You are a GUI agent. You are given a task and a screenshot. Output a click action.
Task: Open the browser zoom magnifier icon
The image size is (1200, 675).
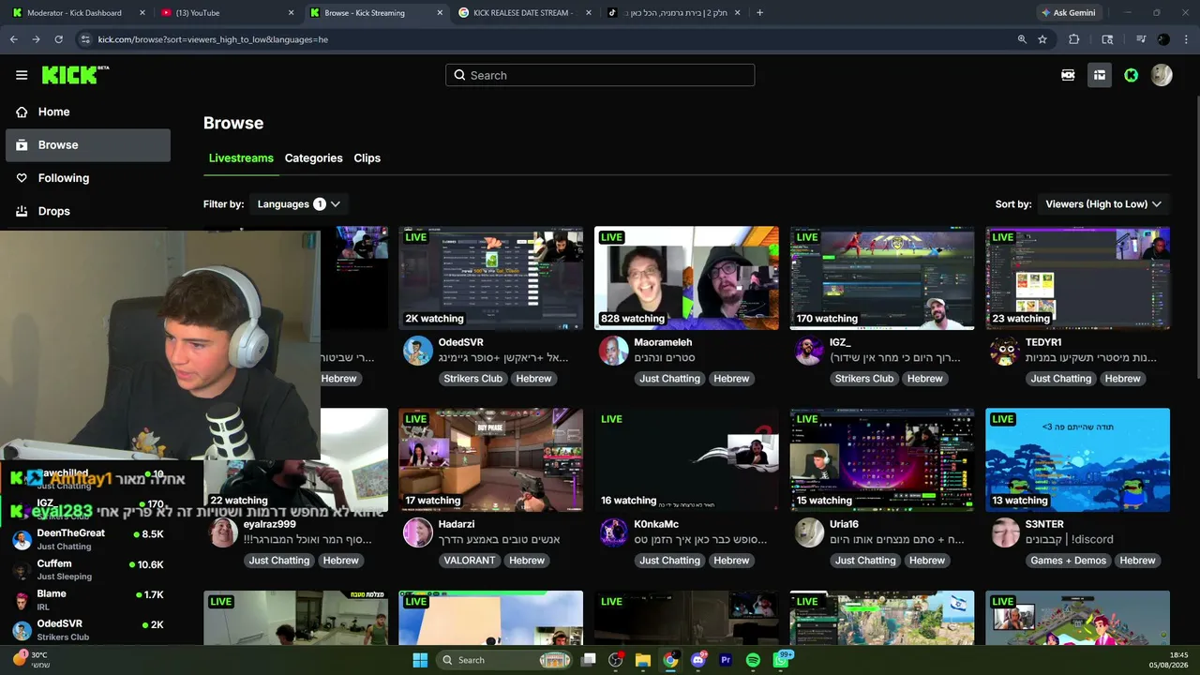click(x=1022, y=39)
